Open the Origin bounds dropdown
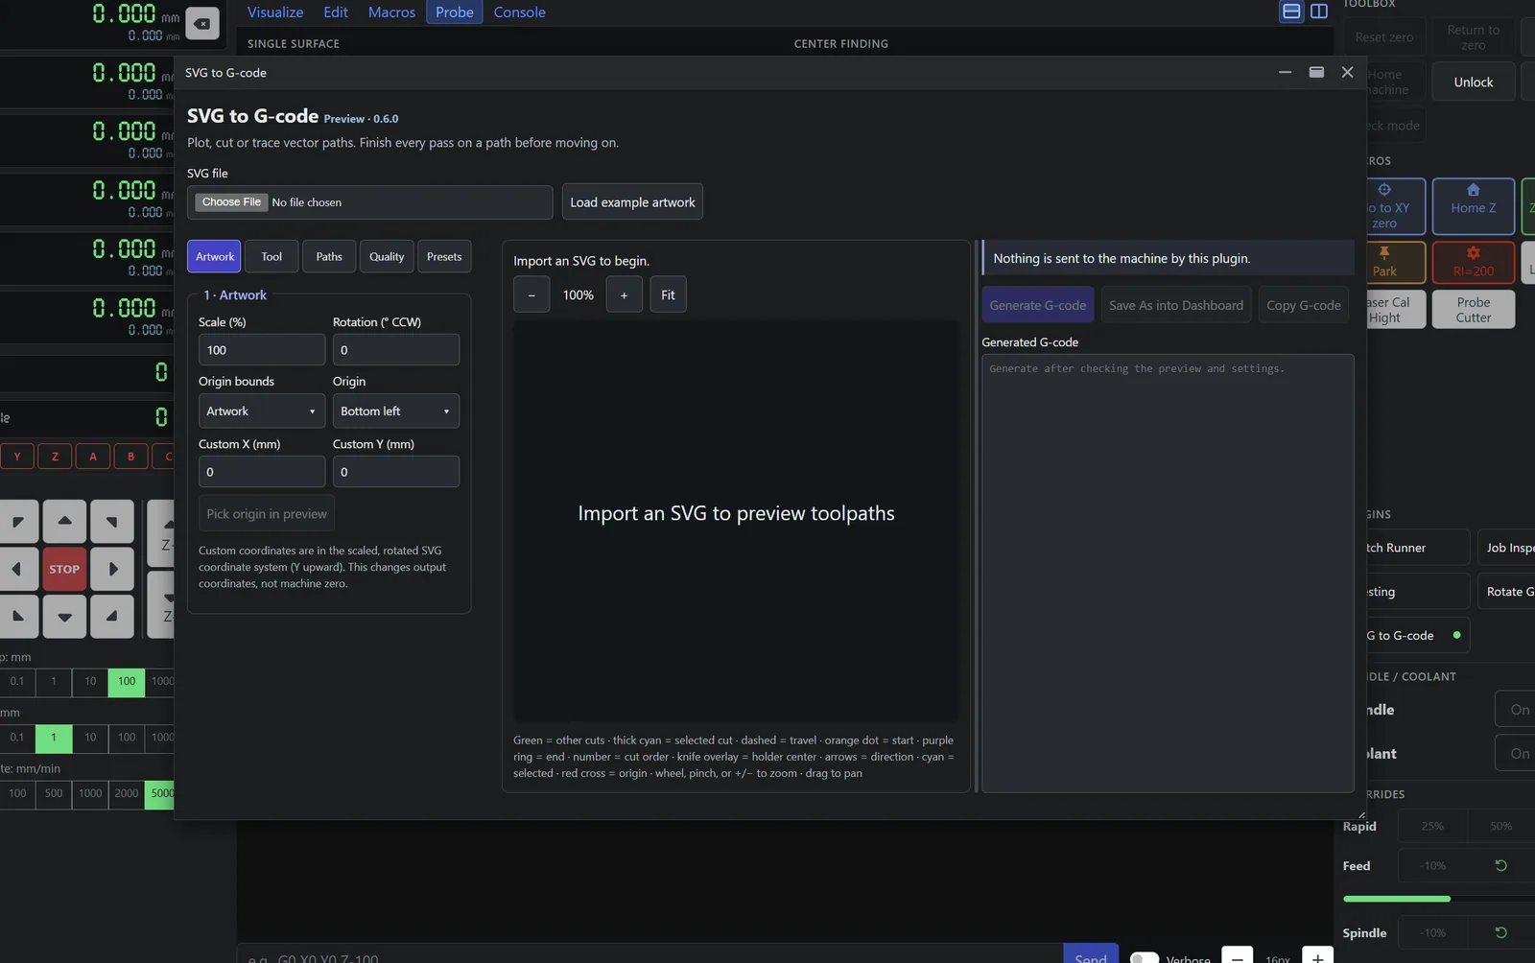The width and height of the screenshot is (1535, 963). [x=262, y=411]
